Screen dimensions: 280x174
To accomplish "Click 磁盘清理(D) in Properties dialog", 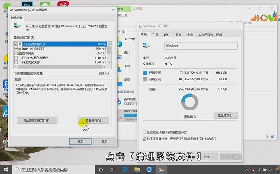I will coord(226,115).
